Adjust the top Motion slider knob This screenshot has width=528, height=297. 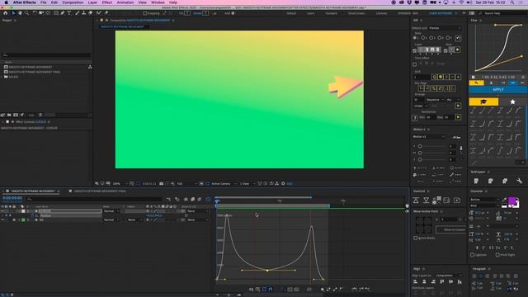click(420, 146)
